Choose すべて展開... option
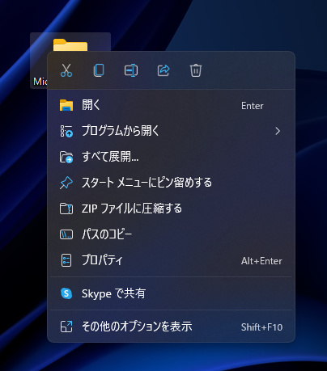327x371 pixels. coord(171,157)
